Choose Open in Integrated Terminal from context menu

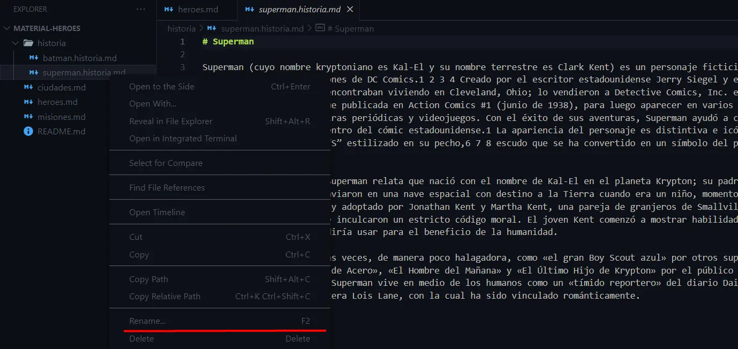pyautogui.click(x=183, y=138)
